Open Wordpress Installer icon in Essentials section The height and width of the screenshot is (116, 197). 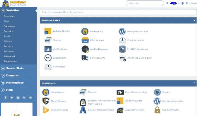tap(157, 101)
